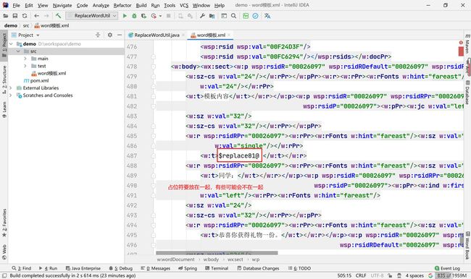Open the Database Changes tool window
471x279 pixels.
[258, 268]
